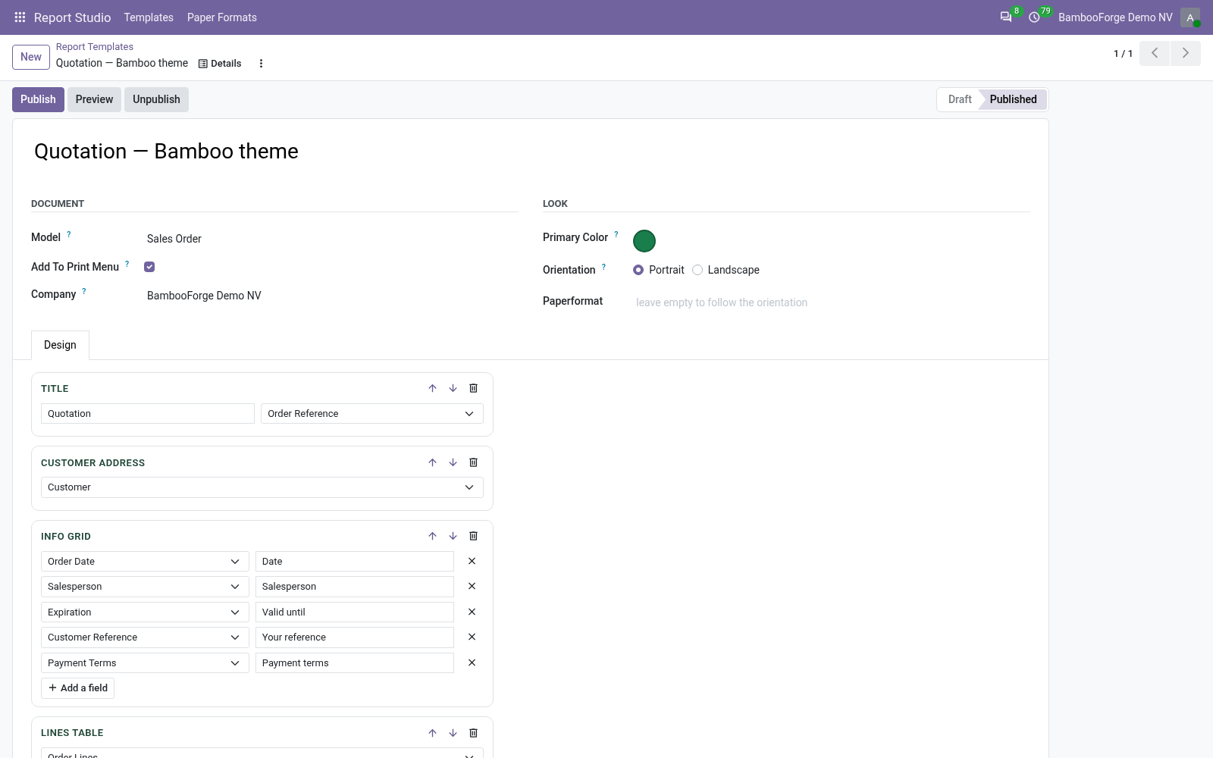Click the Publish button
Viewport: 1213px width, 758px height.
(38, 99)
